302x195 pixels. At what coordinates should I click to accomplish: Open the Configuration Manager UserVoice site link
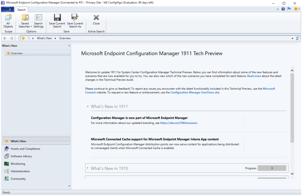tap(195, 92)
